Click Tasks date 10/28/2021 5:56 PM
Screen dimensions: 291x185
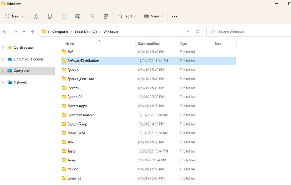[153, 151]
